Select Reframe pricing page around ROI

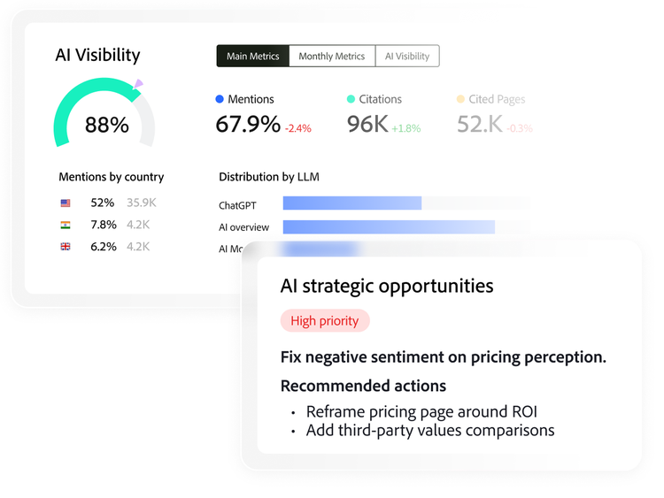pyautogui.click(x=421, y=411)
